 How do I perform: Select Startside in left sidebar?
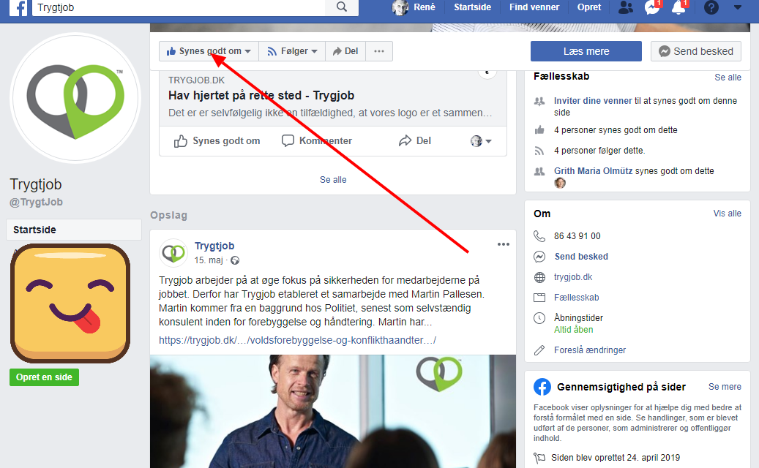coord(74,230)
